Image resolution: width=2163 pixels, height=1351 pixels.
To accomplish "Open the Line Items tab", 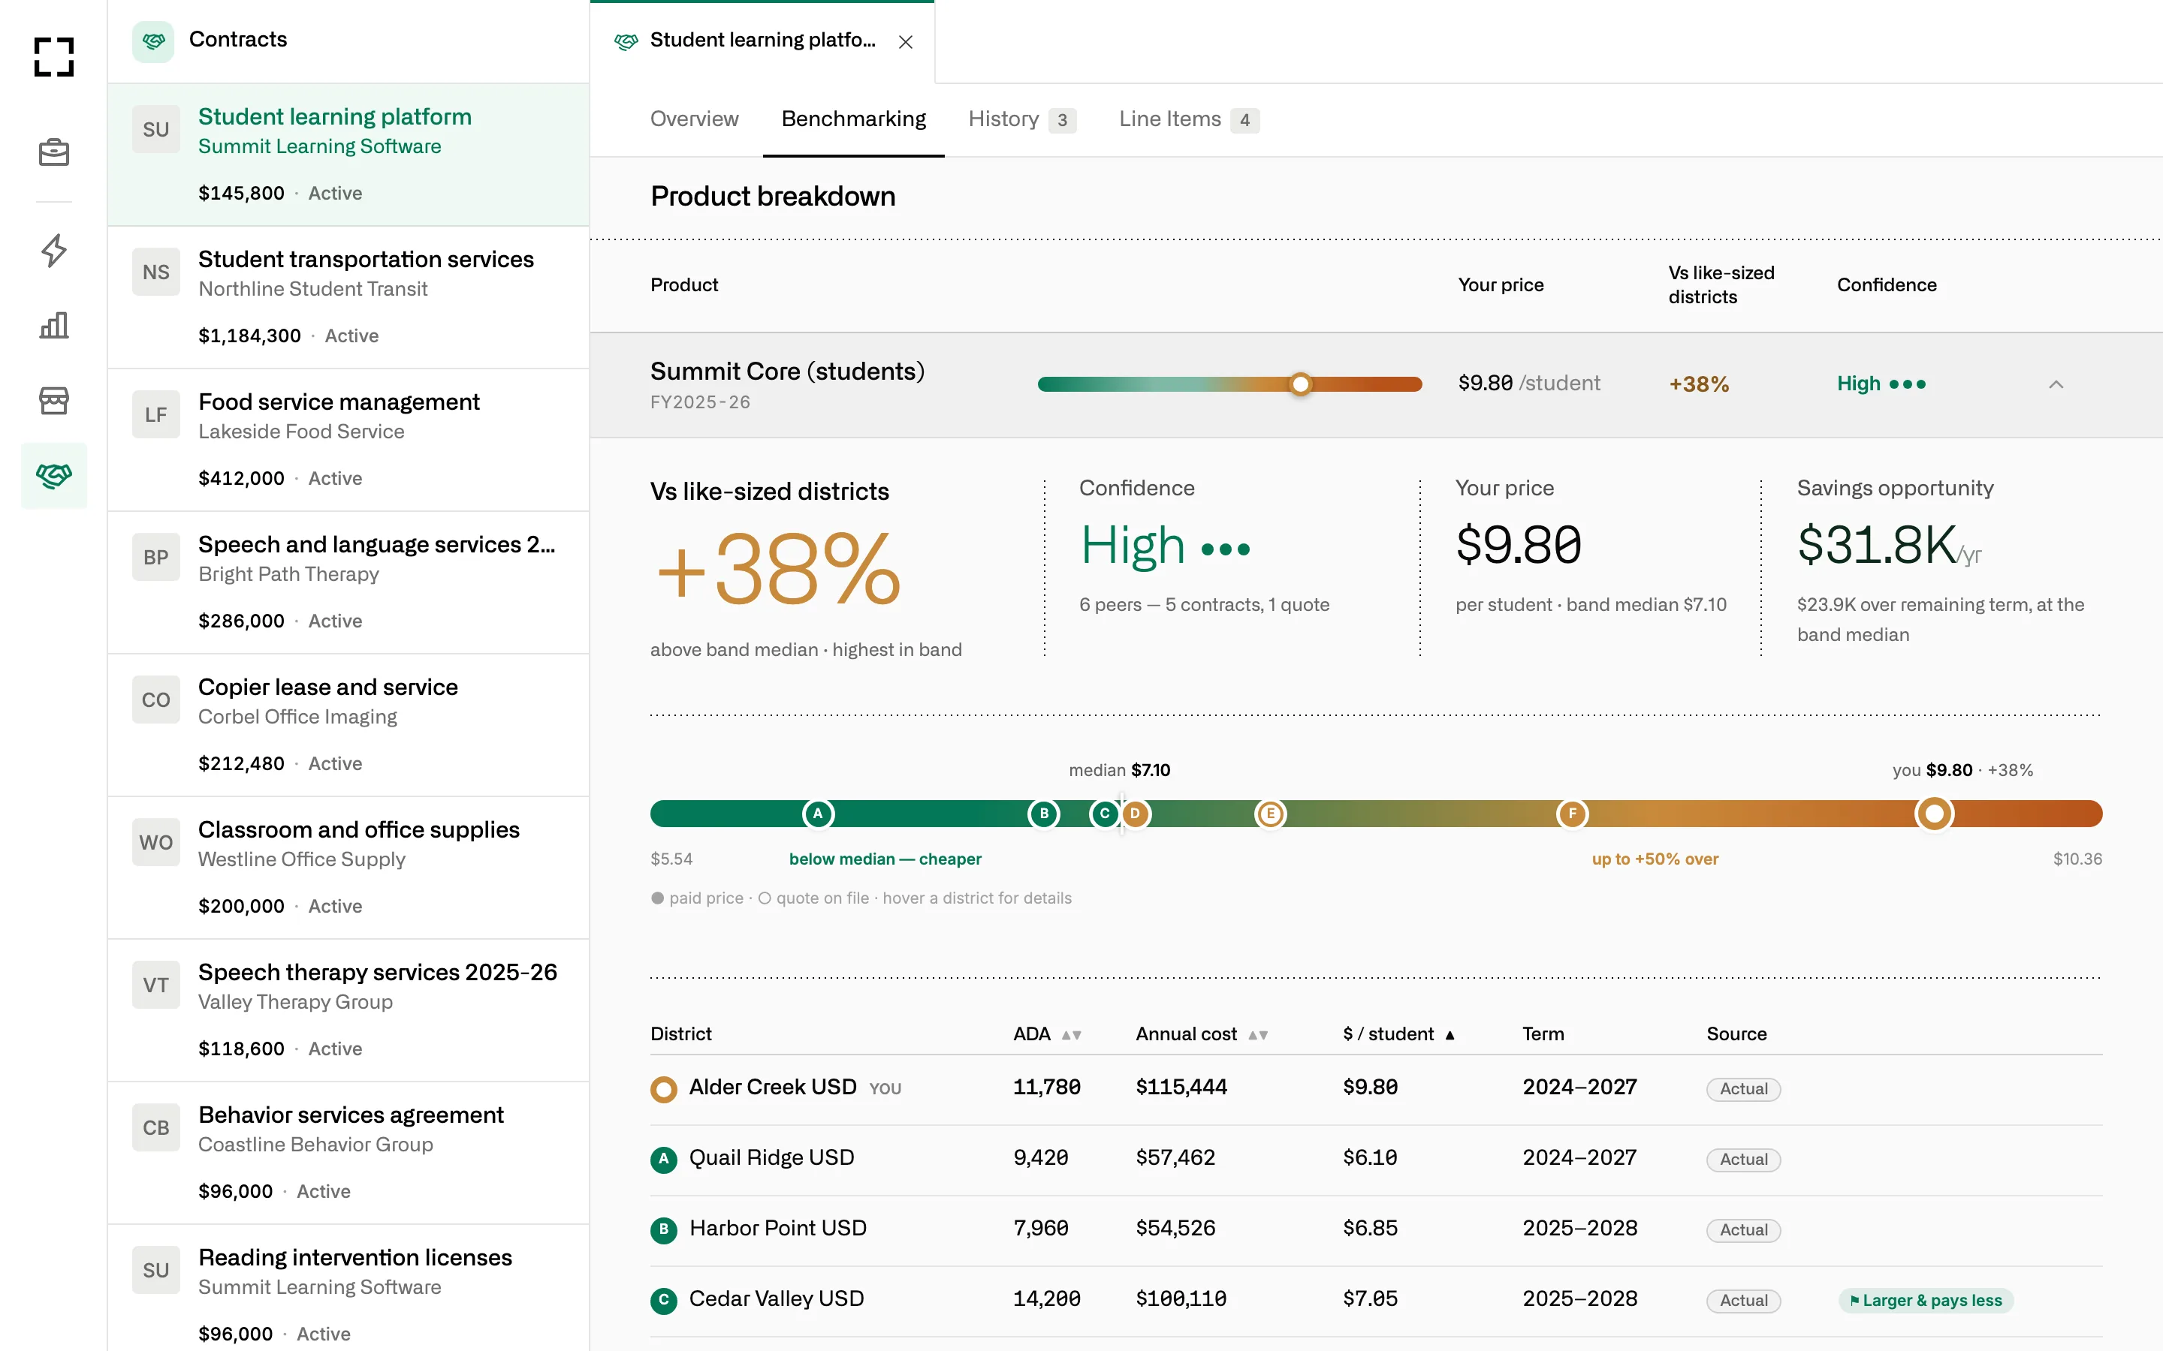I will click(x=1189, y=119).
